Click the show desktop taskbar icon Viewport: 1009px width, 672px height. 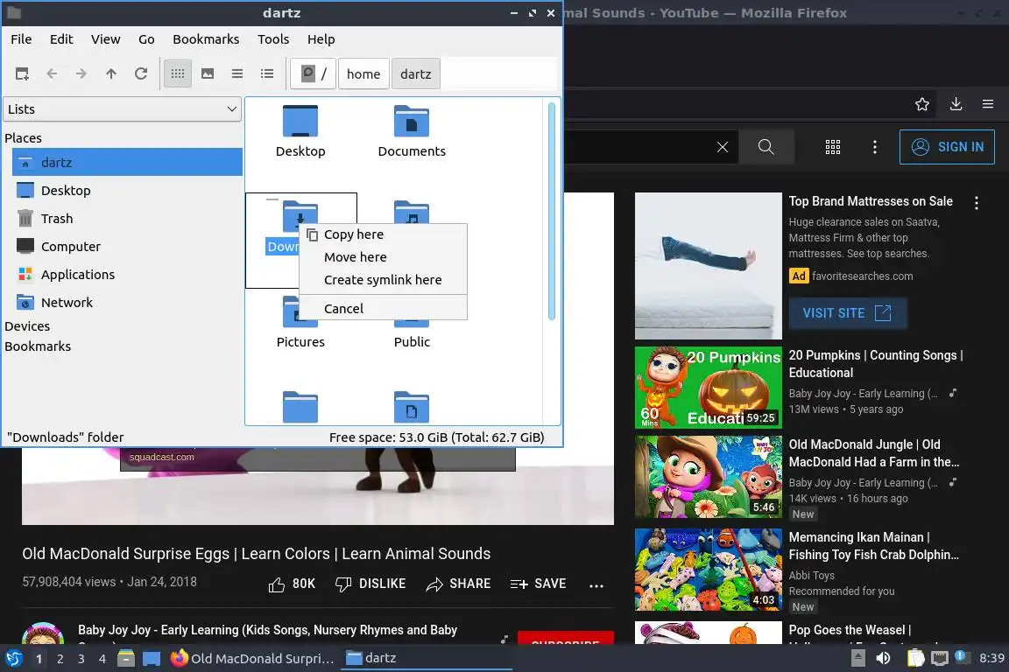pos(152,659)
